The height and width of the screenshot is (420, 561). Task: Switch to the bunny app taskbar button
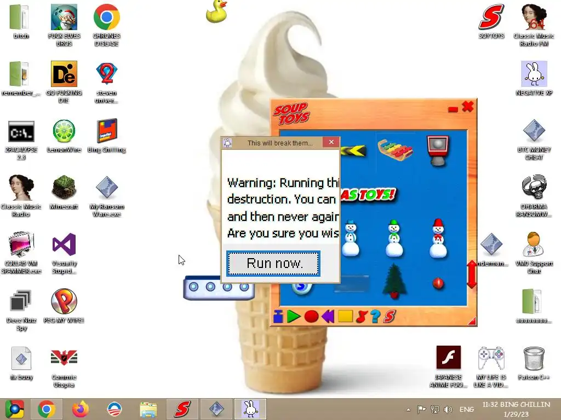point(250,409)
